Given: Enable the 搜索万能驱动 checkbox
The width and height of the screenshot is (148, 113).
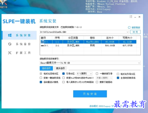Looking at the screenshot, I should click(97, 82).
